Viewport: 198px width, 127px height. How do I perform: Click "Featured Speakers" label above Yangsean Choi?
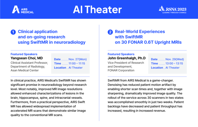(24, 54)
